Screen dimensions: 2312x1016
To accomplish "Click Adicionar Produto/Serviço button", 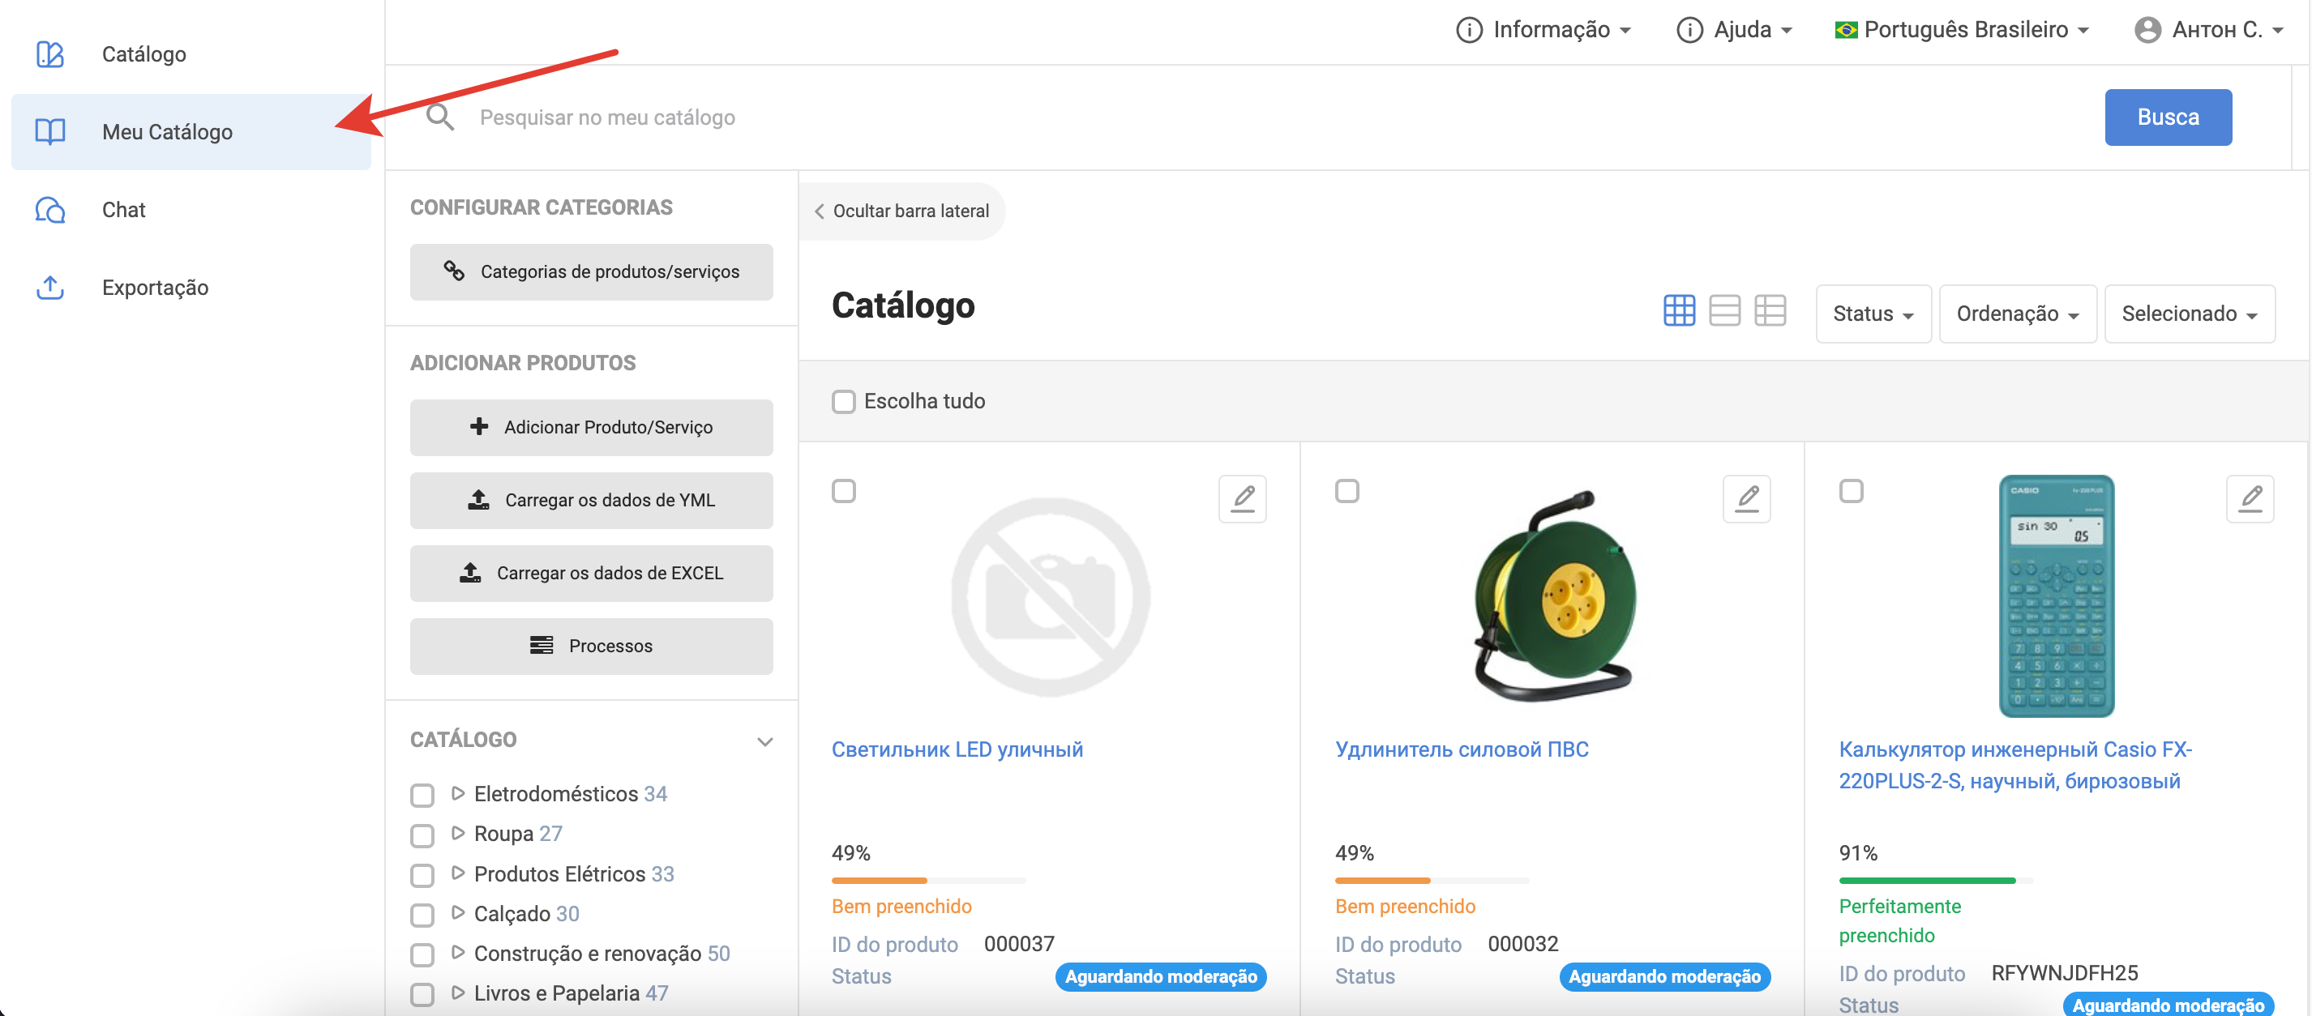I will pyautogui.click(x=590, y=427).
